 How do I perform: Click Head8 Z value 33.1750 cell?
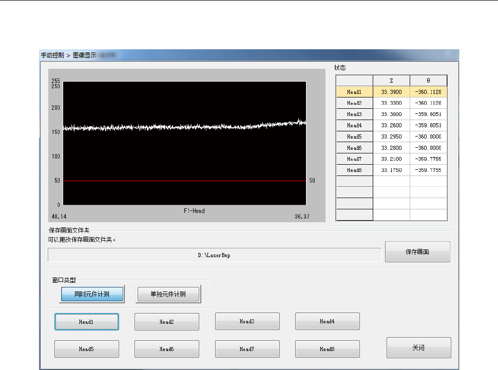[391, 170]
